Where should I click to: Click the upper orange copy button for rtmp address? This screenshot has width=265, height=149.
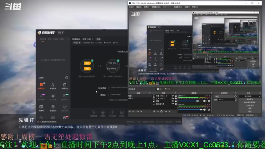pos(87,63)
